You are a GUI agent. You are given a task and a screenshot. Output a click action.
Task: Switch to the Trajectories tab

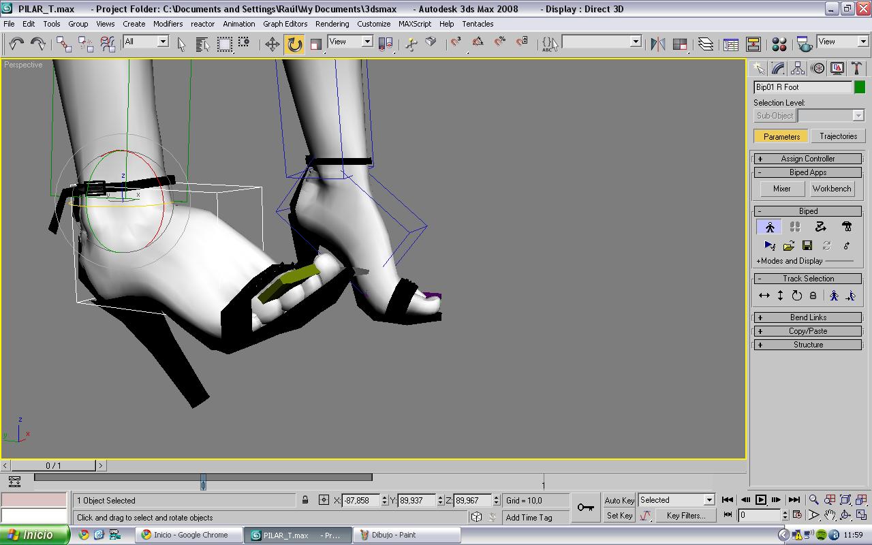838,136
